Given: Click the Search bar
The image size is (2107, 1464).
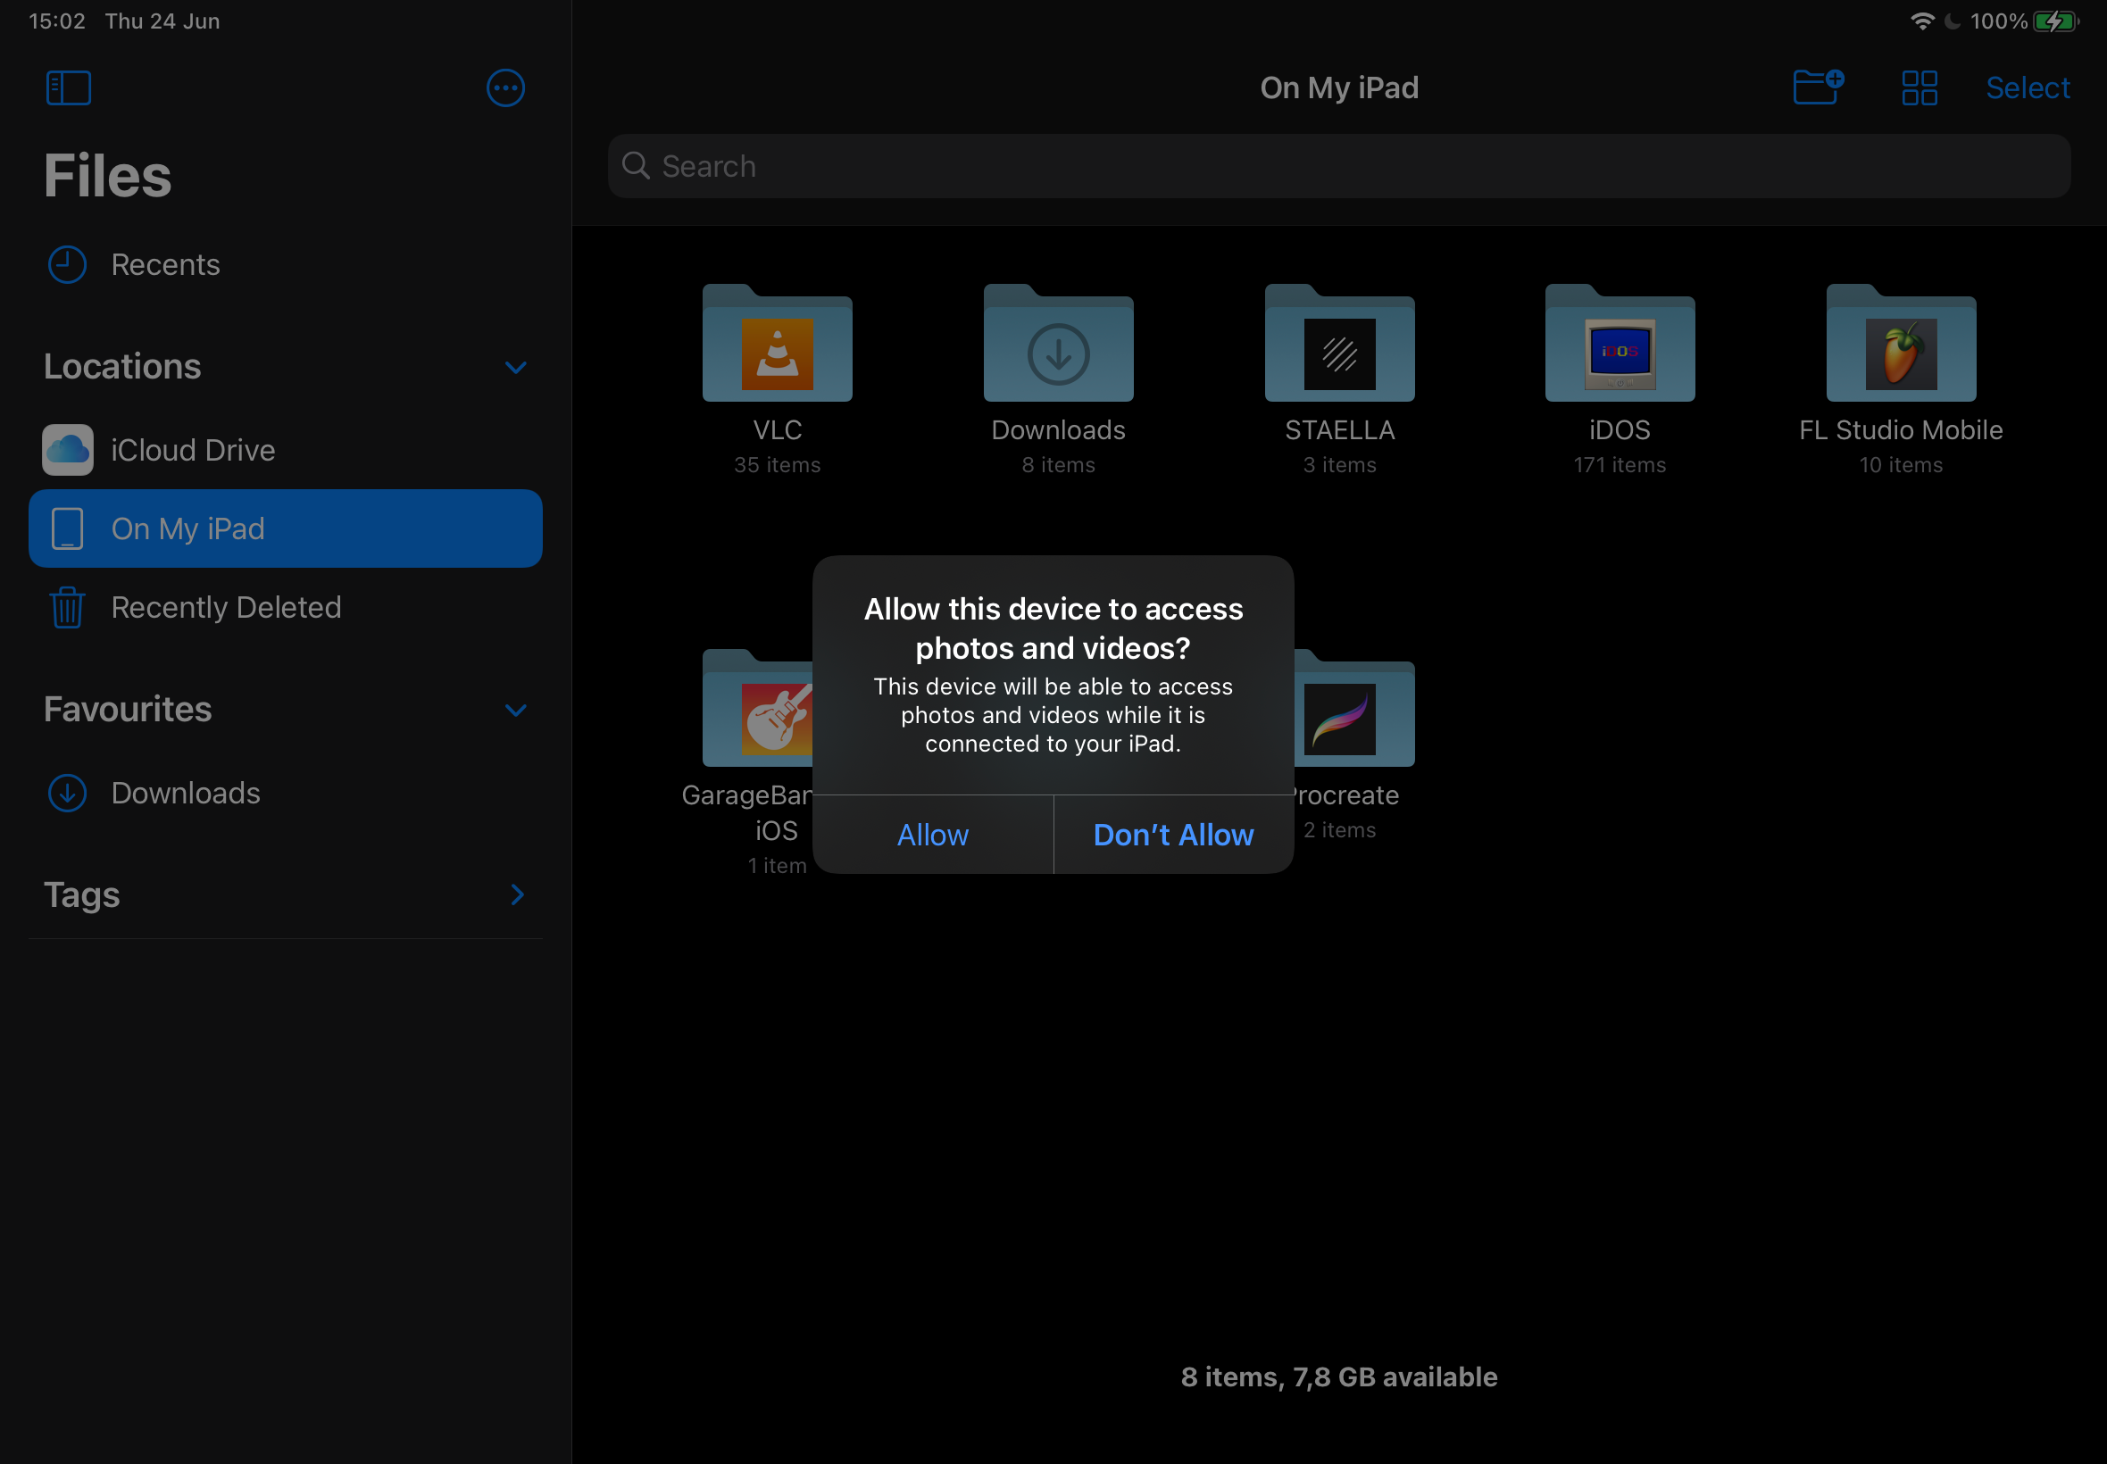Looking at the screenshot, I should (x=1340, y=166).
